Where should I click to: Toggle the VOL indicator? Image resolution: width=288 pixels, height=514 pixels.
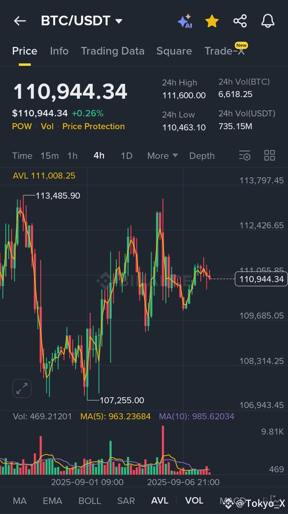(194, 500)
